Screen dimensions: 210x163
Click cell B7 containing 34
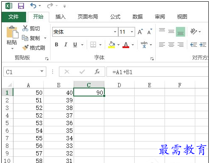point(58,138)
